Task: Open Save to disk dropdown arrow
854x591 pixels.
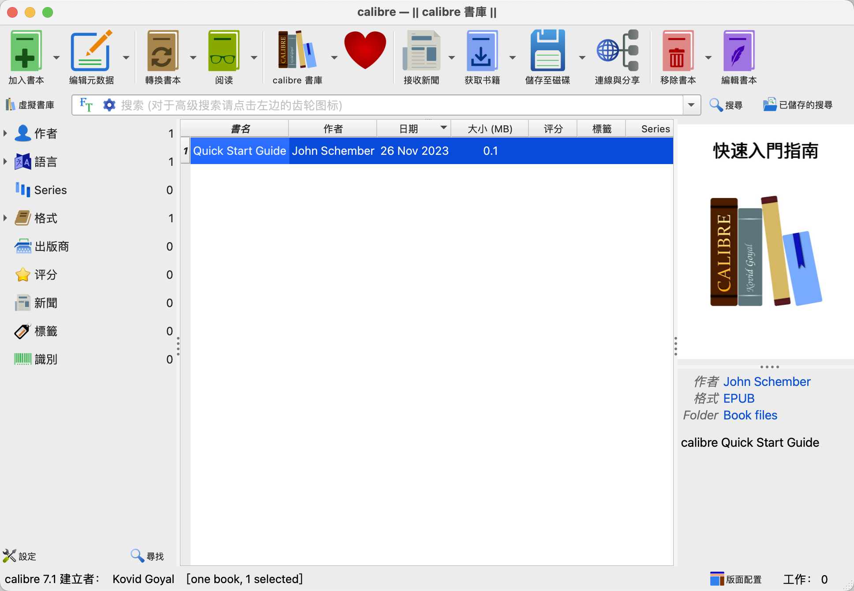Action: 582,58
